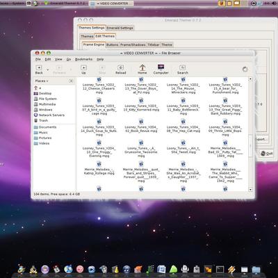Open the Go menu
Screen dimensions: 278x278
[69, 59]
